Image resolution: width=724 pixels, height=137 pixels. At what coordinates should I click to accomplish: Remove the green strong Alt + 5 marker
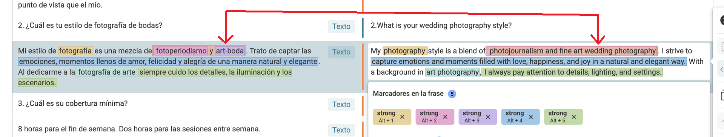pos(573,117)
